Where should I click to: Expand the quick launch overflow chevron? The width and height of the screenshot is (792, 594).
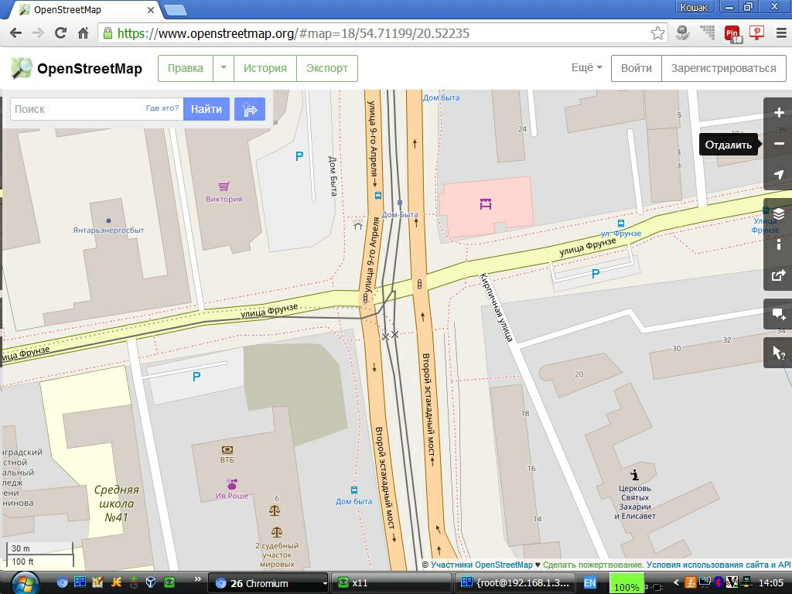[x=197, y=579]
